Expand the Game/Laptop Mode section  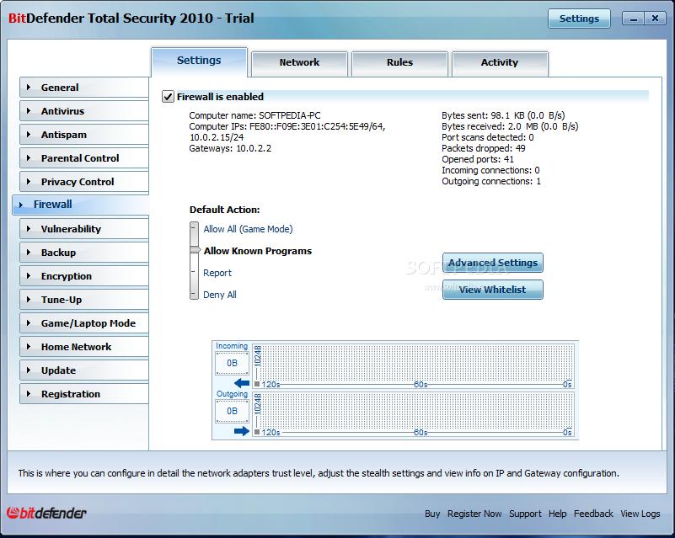(x=88, y=323)
